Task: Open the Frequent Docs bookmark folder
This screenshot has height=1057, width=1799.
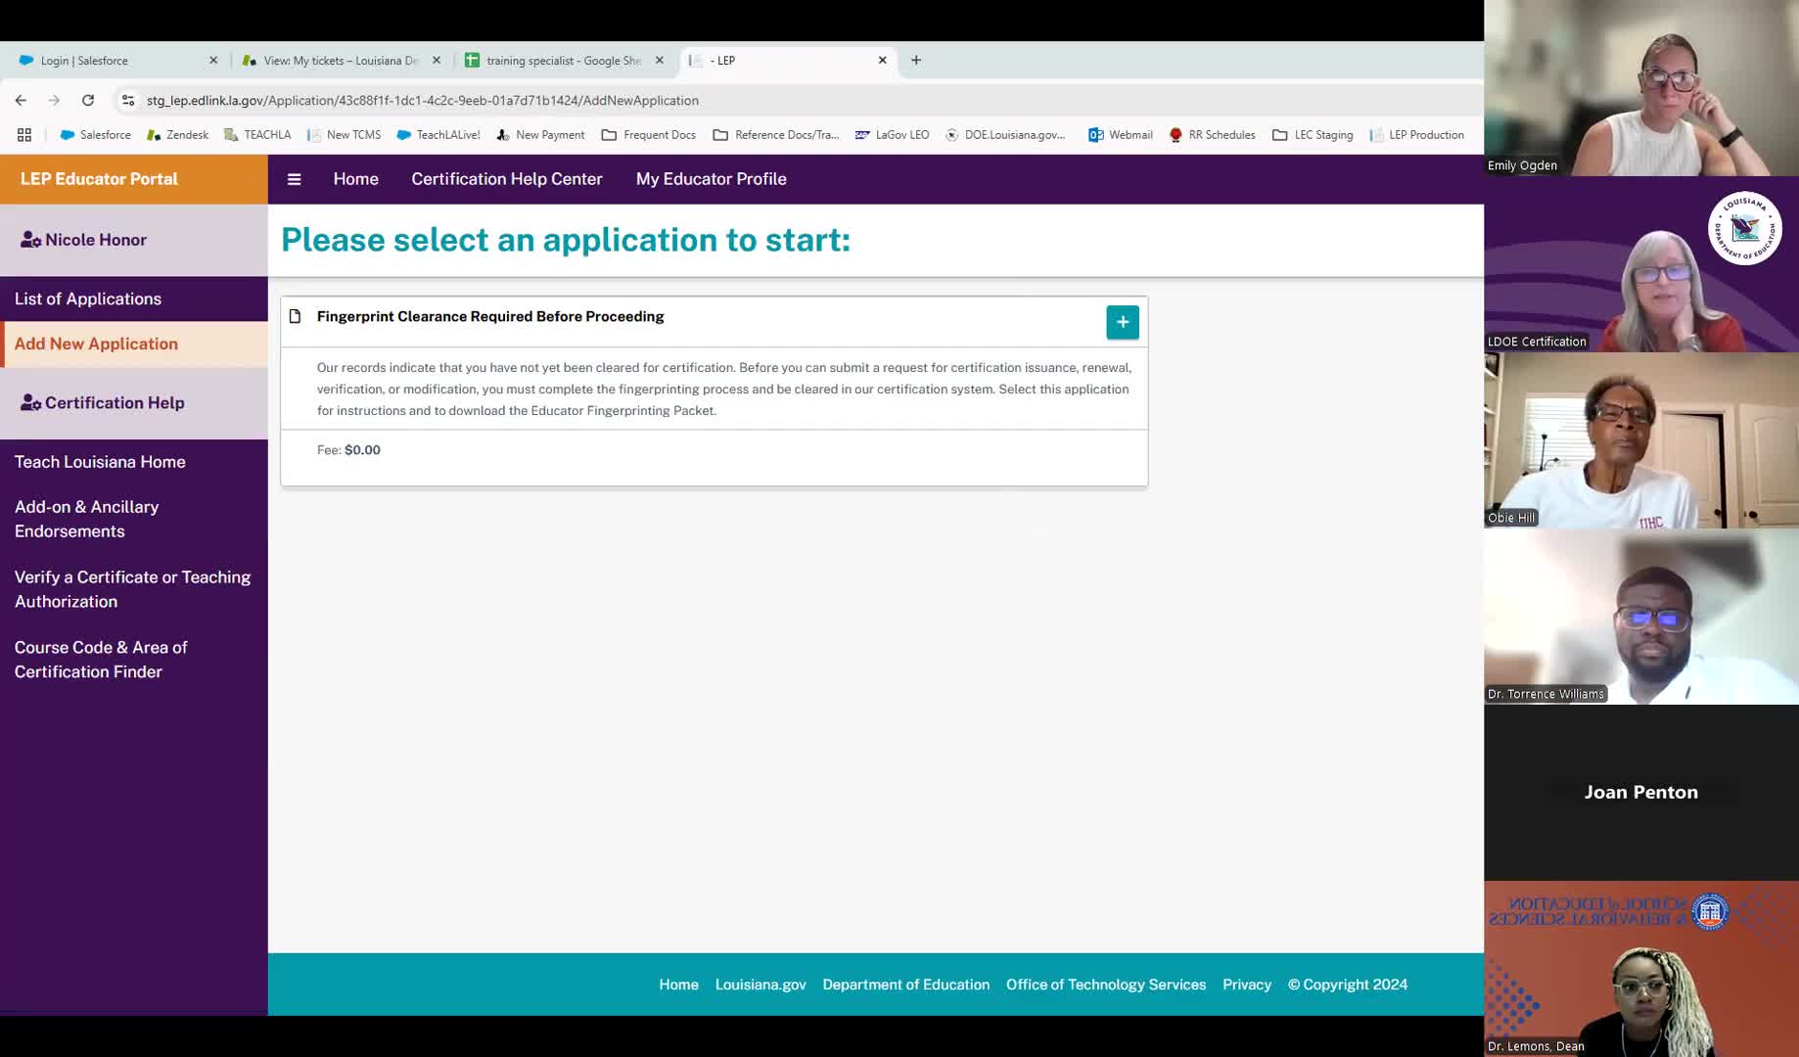Action: (649, 135)
